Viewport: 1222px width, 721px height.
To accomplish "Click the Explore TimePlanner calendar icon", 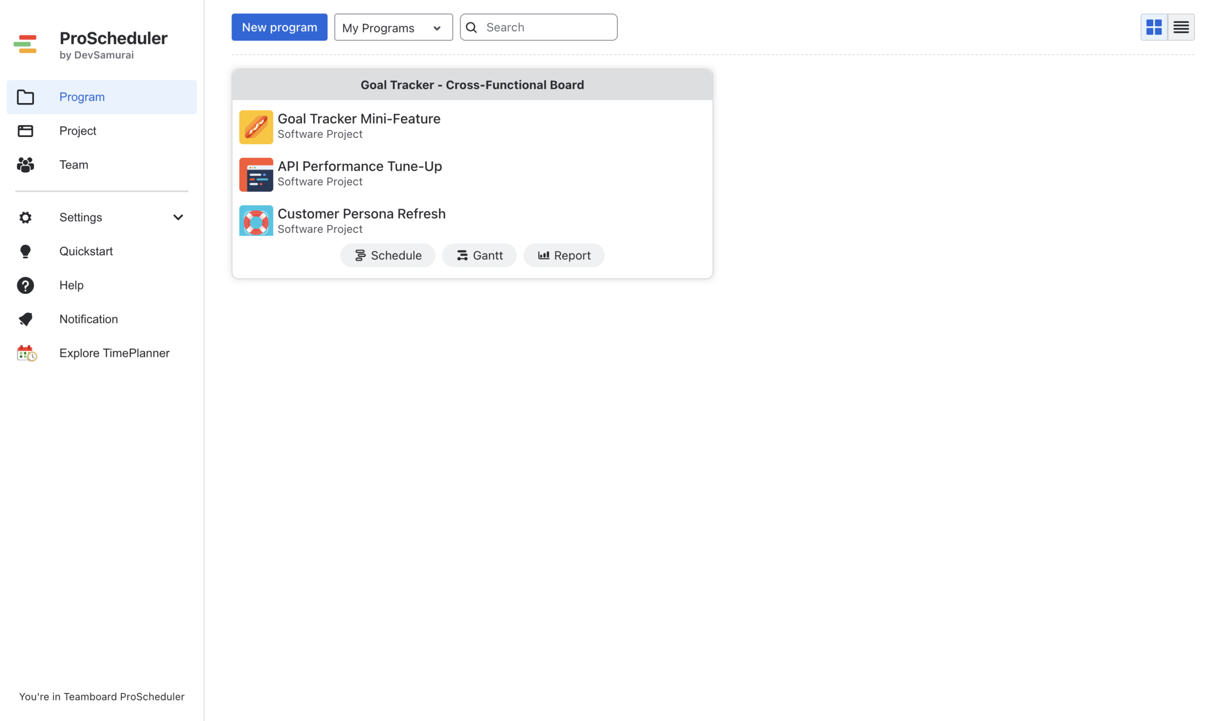I will (26, 353).
